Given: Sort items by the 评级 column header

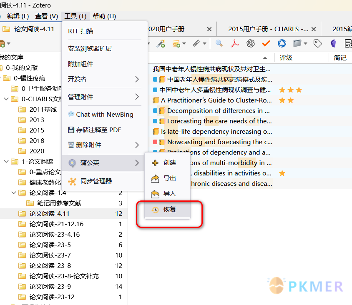Looking at the screenshot, I should tap(302, 58).
